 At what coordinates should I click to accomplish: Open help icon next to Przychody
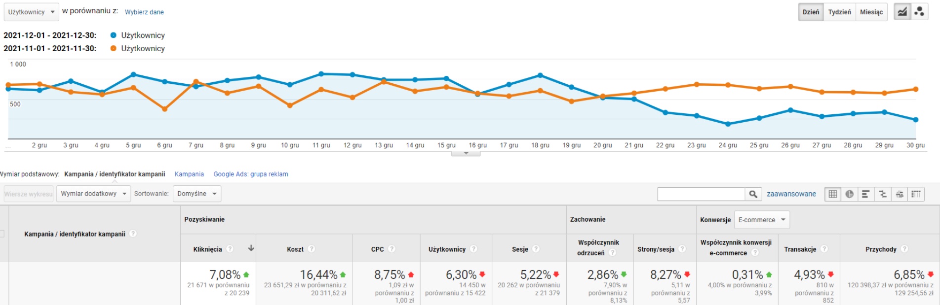click(x=904, y=249)
